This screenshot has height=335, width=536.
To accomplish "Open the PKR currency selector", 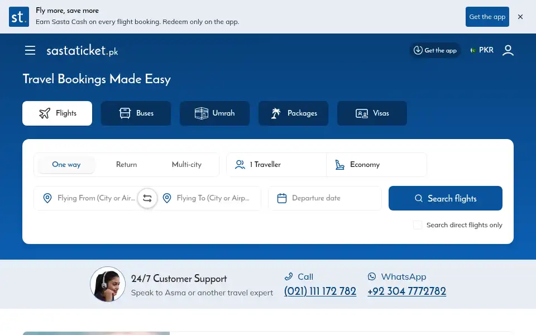I will coord(482,50).
